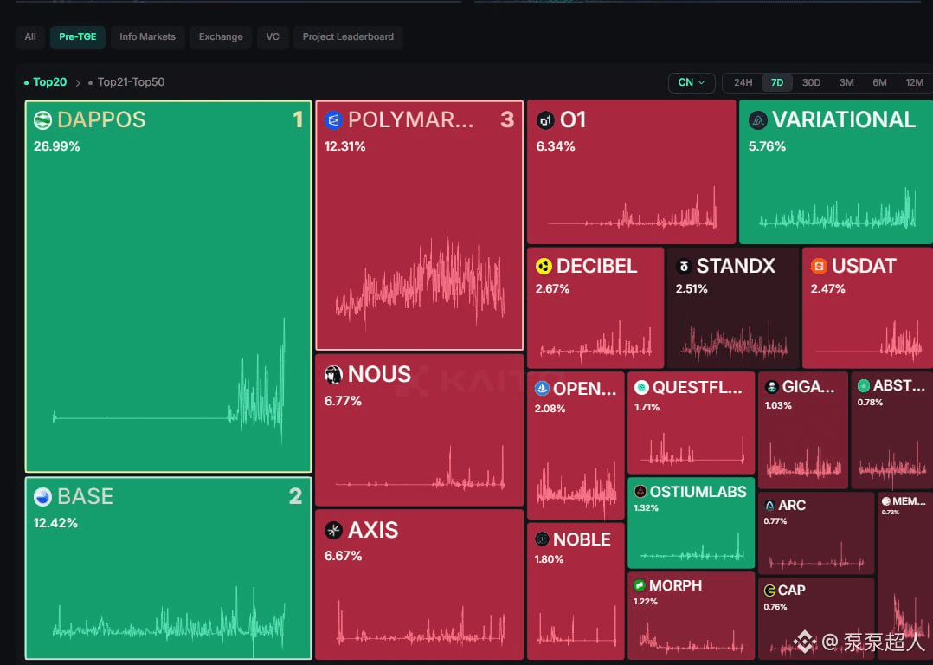Open the AXIS 6.67% treemap tile
This screenshot has width=933, height=665.
pos(420,584)
